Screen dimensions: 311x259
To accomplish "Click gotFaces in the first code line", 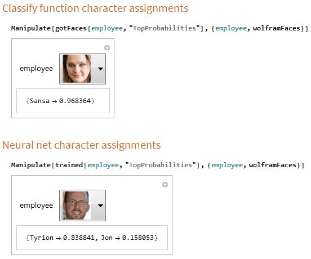I will pos(71,28).
